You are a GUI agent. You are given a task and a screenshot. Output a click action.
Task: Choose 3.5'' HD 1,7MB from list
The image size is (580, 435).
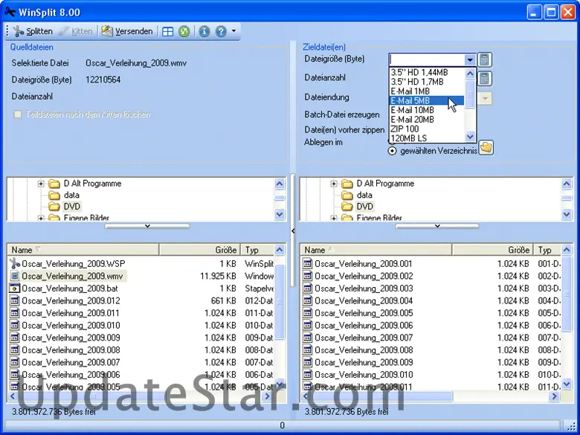point(427,82)
